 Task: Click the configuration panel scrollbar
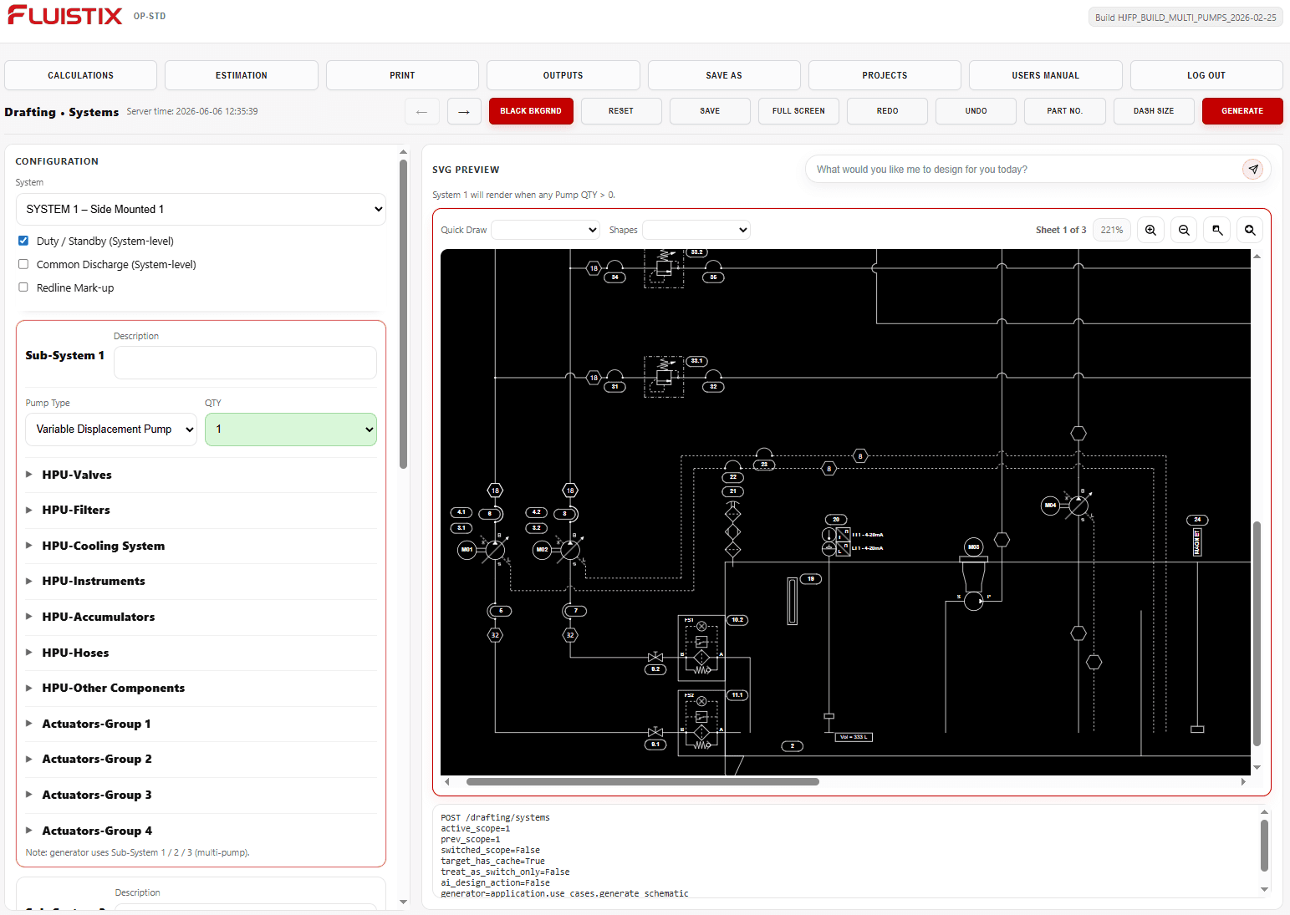[x=403, y=315]
